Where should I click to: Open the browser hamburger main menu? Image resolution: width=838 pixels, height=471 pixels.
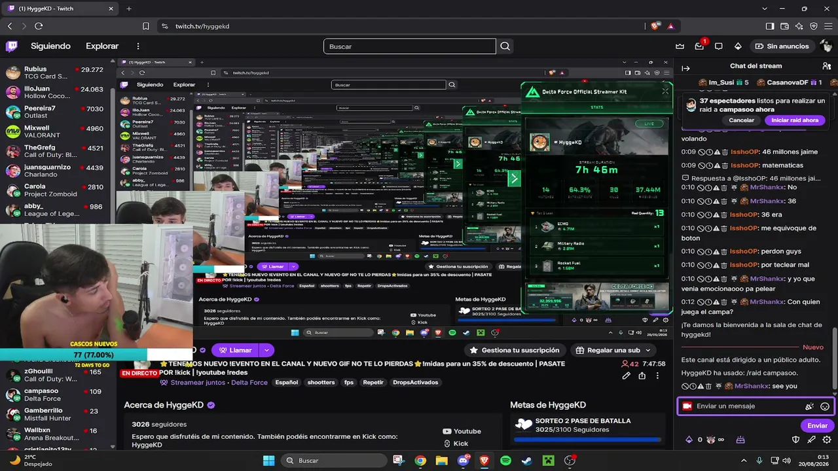[x=828, y=26]
